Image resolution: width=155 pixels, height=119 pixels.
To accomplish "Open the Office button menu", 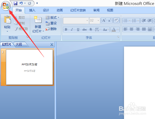I will pyautogui.click(x=6, y=6).
